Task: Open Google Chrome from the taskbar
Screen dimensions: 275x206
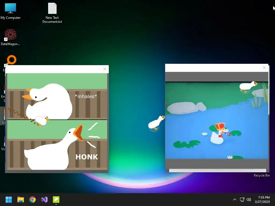Action: pyautogui.click(x=32, y=200)
